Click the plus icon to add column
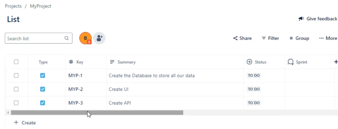The width and height of the screenshot is (338, 129). [336, 62]
